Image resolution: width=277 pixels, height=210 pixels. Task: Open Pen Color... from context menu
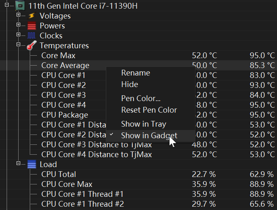pos(150,98)
